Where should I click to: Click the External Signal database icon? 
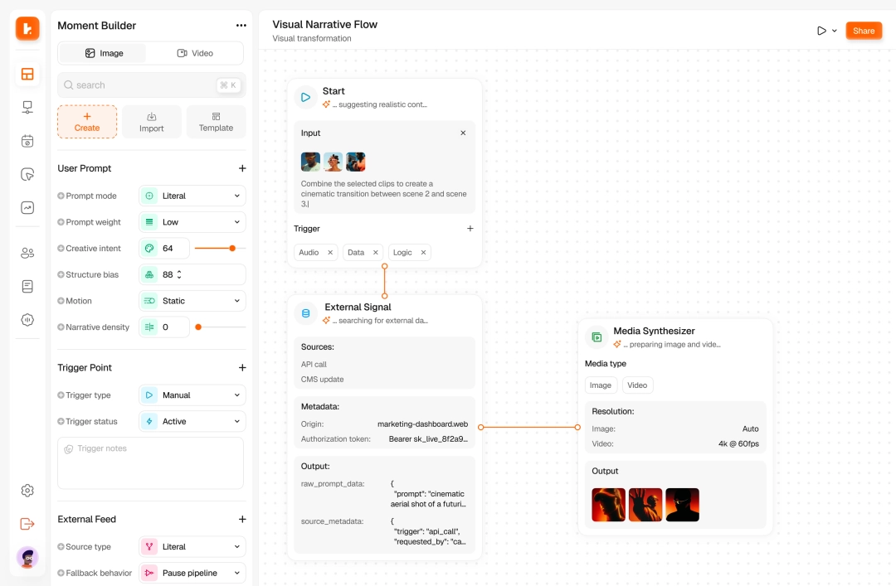(x=305, y=313)
